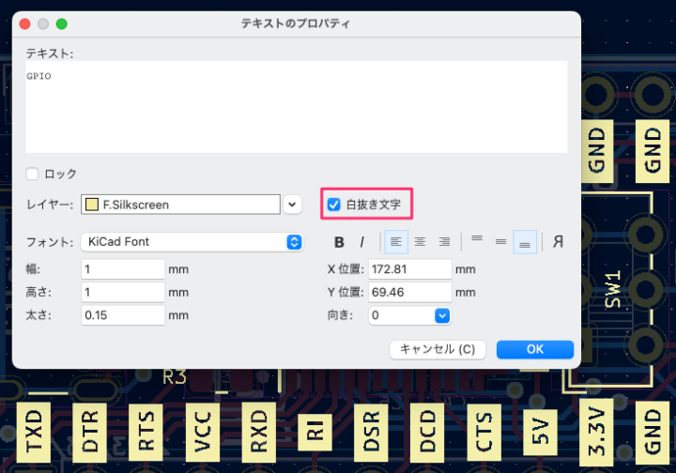Click into the GPIO text area

[x=296, y=106]
